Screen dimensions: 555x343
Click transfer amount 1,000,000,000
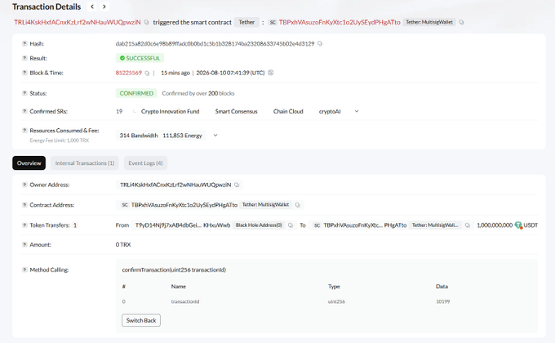pyautogui.click(x=495, y=225)
